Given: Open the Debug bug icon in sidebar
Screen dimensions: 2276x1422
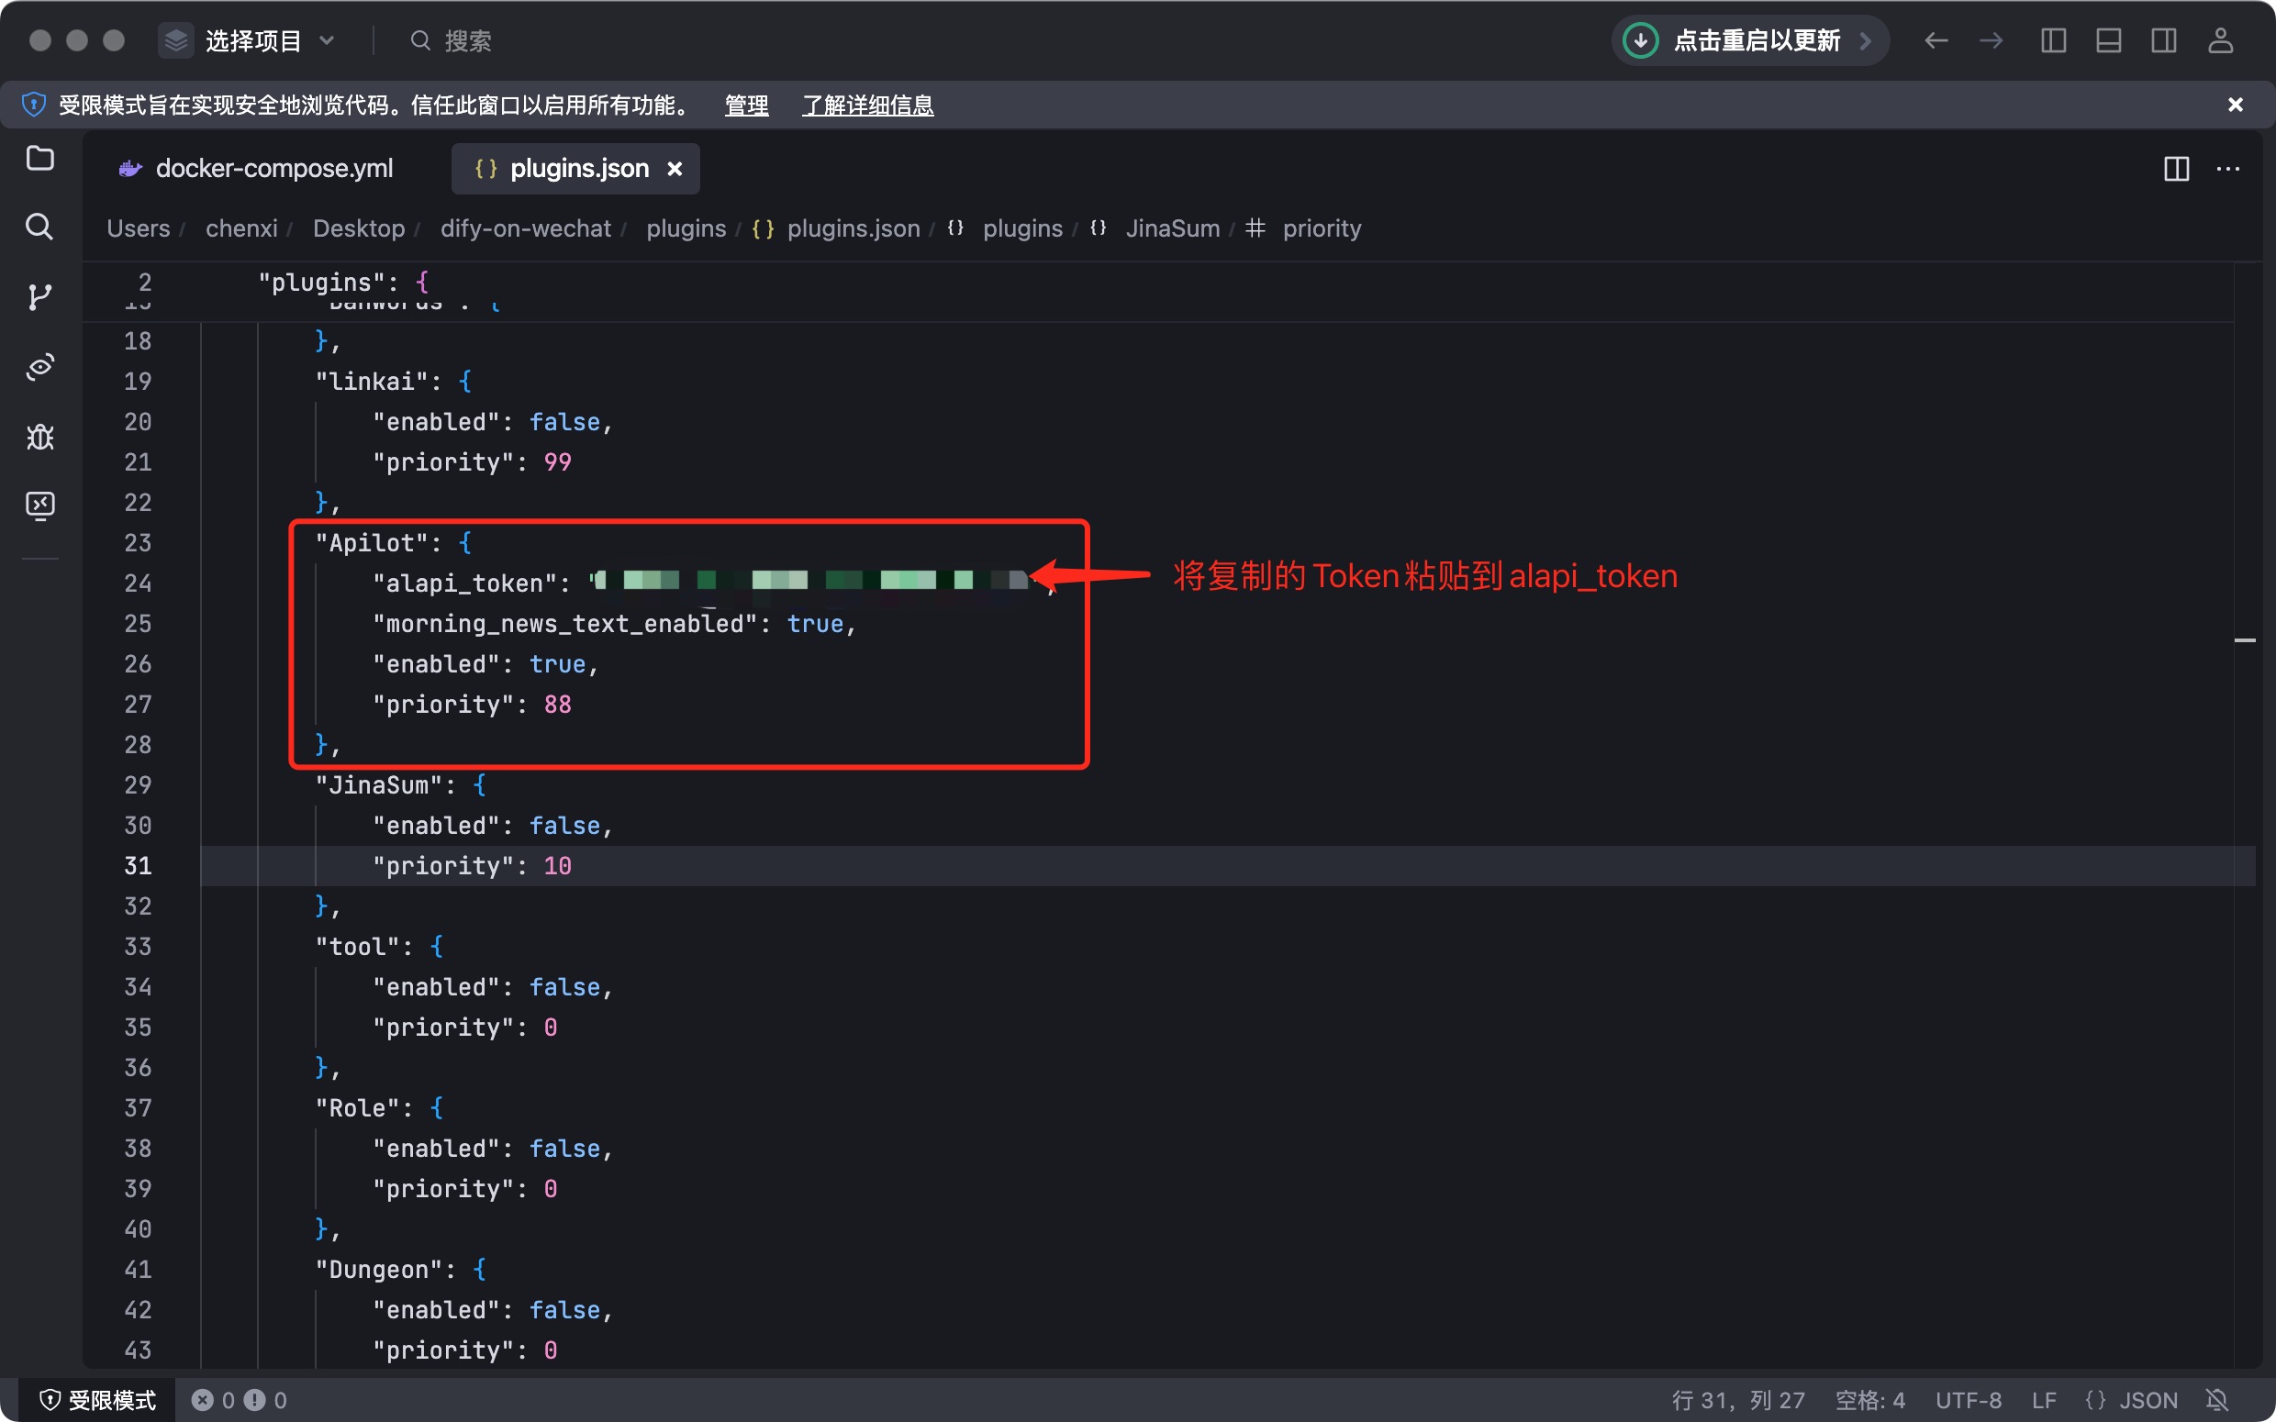Looking at the screenshot, I should pyautogui.click(x=39, y=437).
